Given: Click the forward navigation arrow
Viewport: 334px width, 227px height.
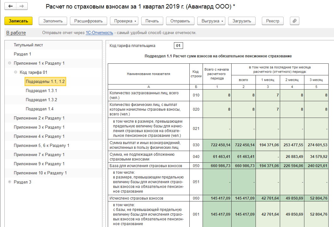Looking at the screenshot, I should pos(21,6).
